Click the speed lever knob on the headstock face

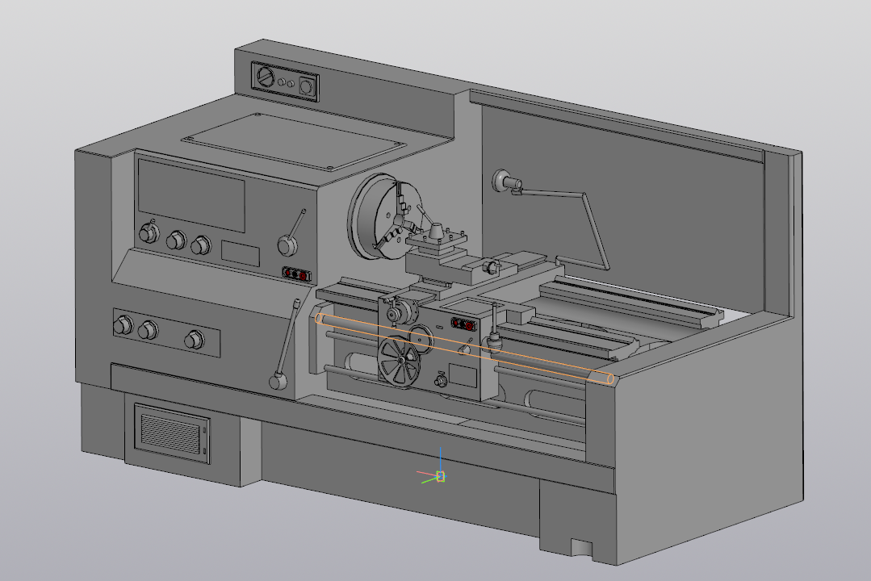click(x=287, y=244)
